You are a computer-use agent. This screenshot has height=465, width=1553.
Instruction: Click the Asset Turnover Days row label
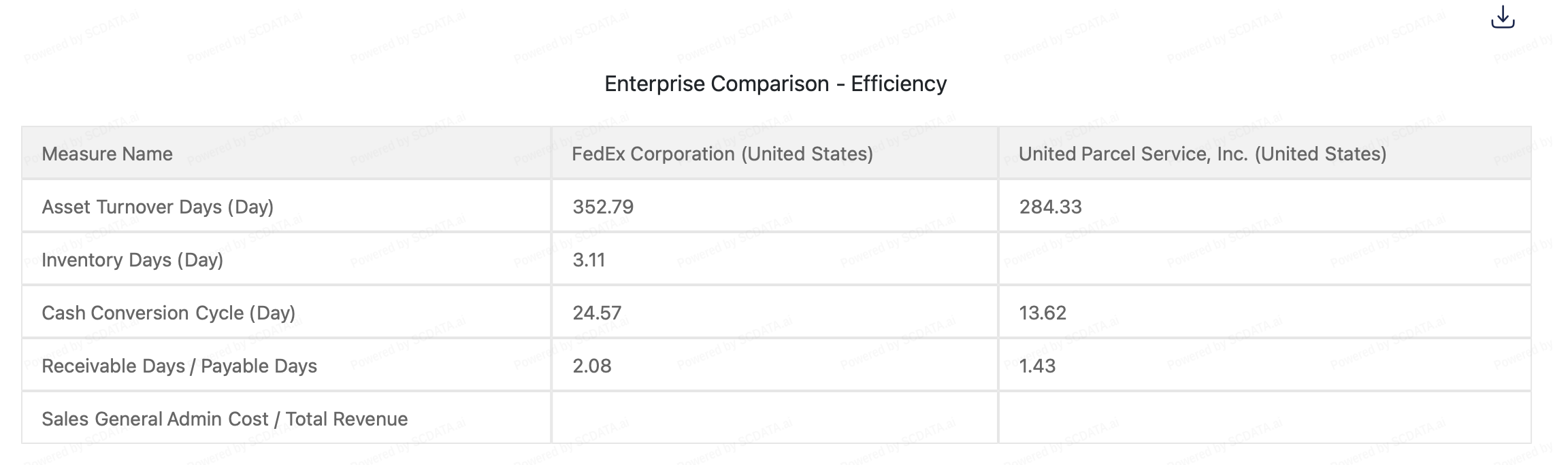(x=157, y=207)
